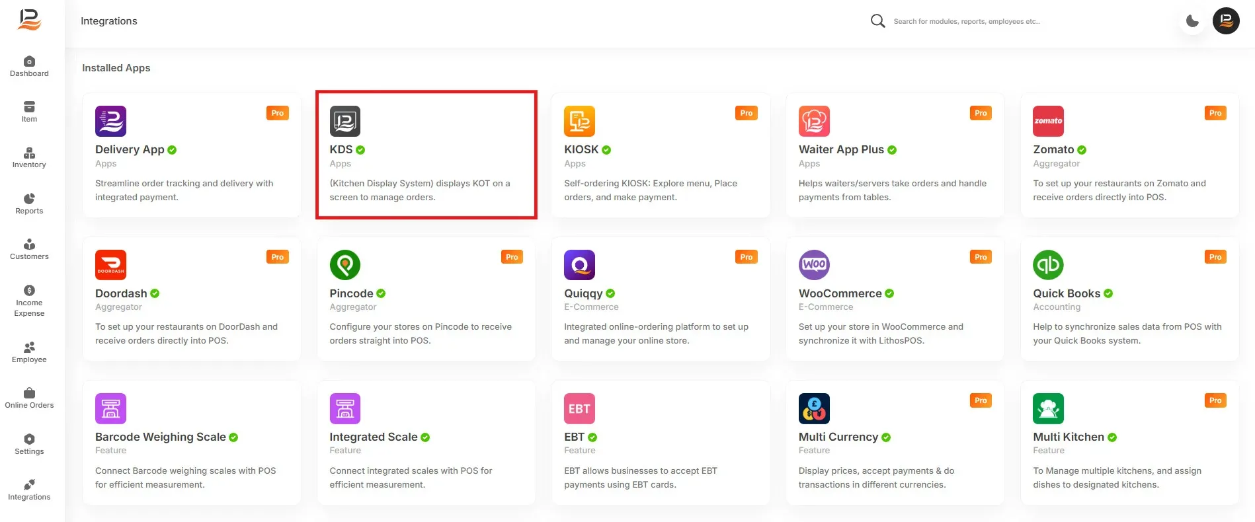
Task: Open the Delivery App title link
Action: click(x=130, y=149)
